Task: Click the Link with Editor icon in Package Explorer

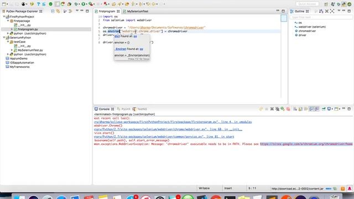Action: tap(58, 11)
